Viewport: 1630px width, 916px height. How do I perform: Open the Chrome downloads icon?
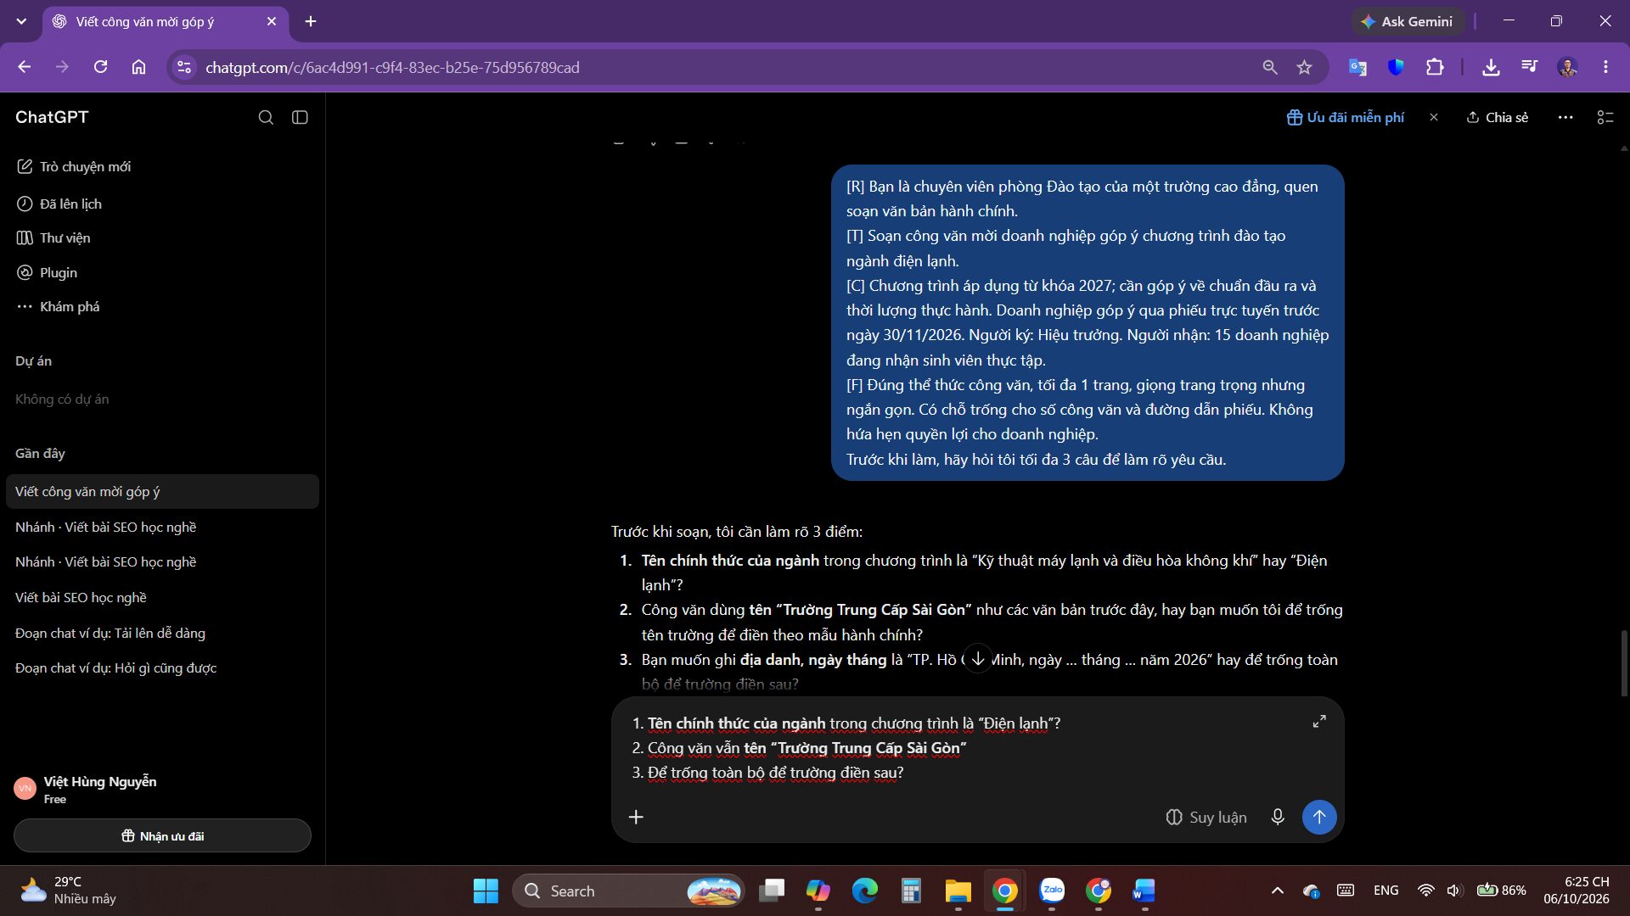pos(1491,67)
